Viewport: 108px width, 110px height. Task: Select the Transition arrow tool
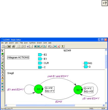tap(3, 57)
